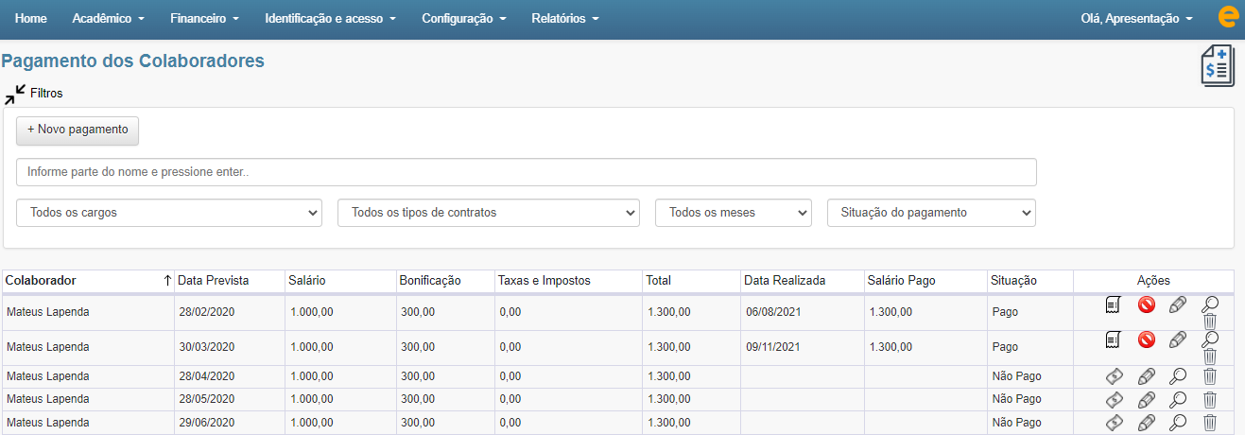Go to the Home link in navbar
Image resolution: width=1245 pixels, height=435 pixels.
pos(31,19)
